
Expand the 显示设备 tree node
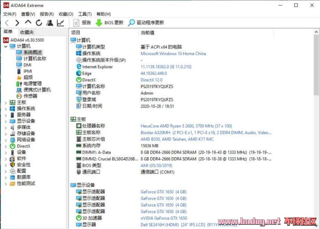click(x=6, y=122)
